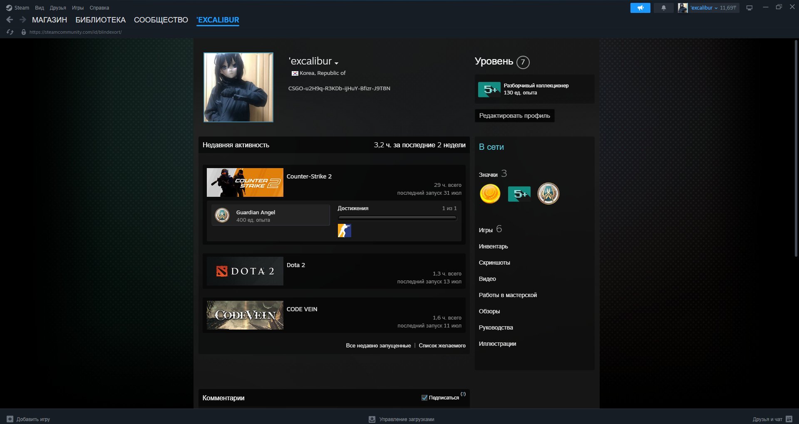Open notifications bell
799x424 pixels.
point(664,8)
